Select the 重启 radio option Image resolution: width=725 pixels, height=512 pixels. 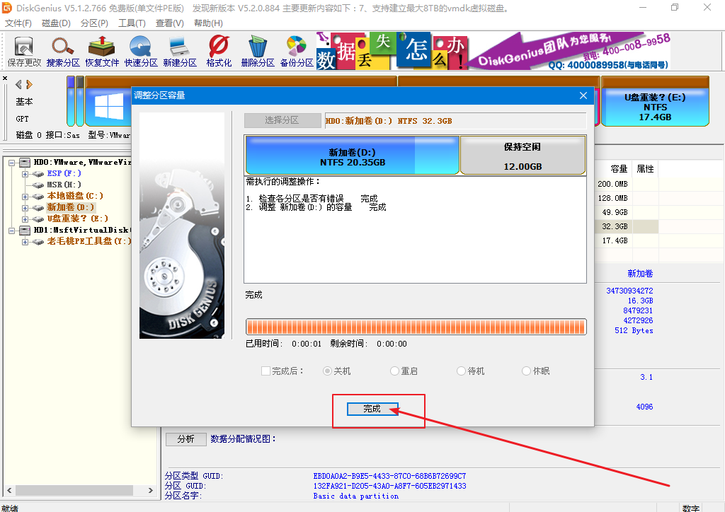(x=394, y=371)
